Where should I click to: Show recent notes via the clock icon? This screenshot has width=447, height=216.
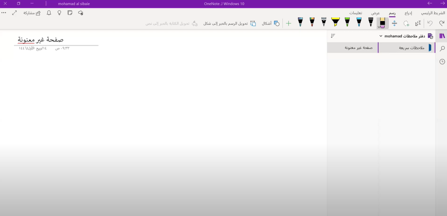(442, 61)
